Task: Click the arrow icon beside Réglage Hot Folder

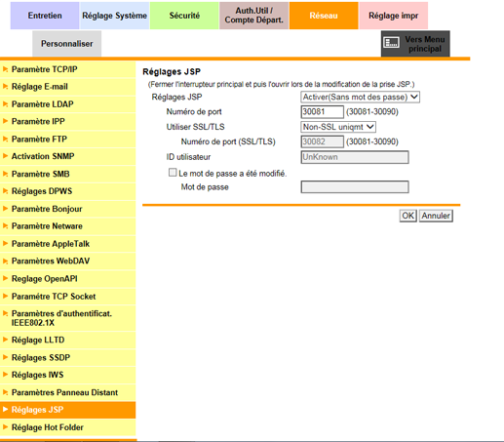Action: (x=5, y=426)
